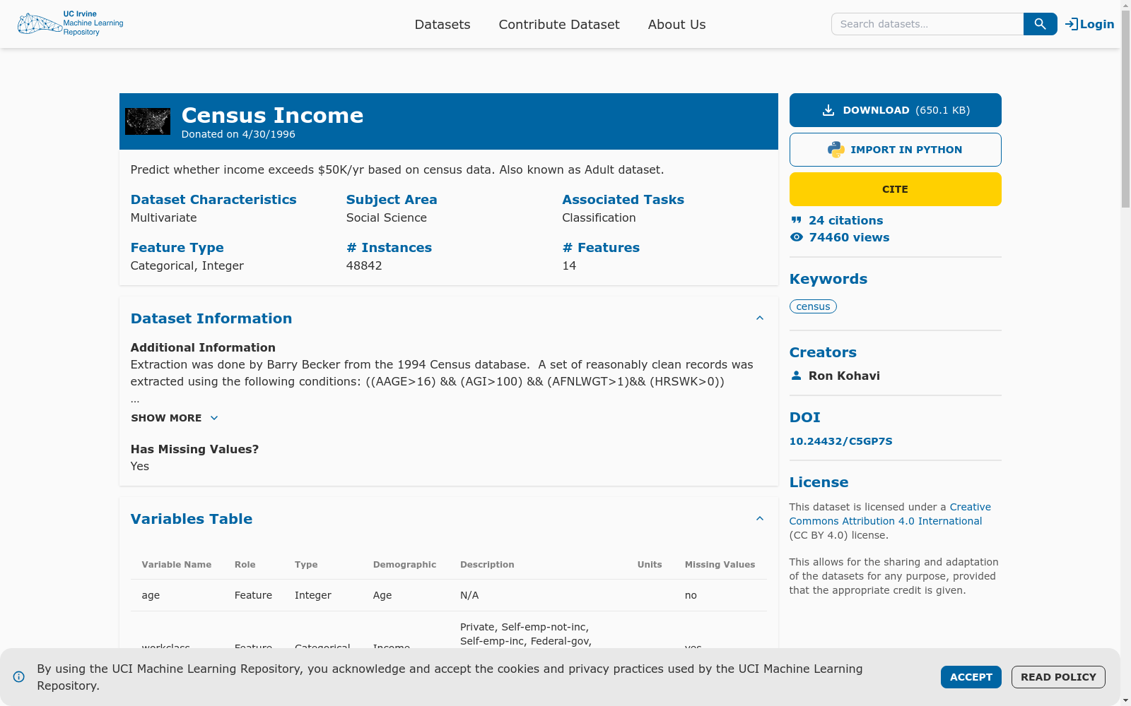Click inside the search datasets field
Viewport: 1131px width, 706px height.
(926, 23)
